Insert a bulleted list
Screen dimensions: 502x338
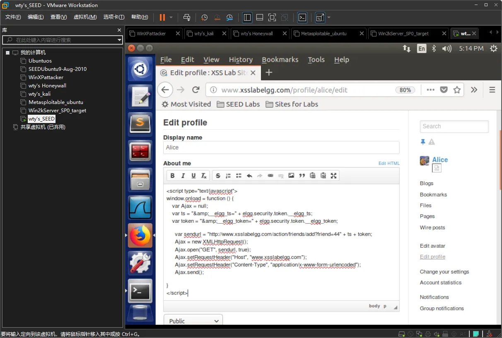click(x=239, y=176)
